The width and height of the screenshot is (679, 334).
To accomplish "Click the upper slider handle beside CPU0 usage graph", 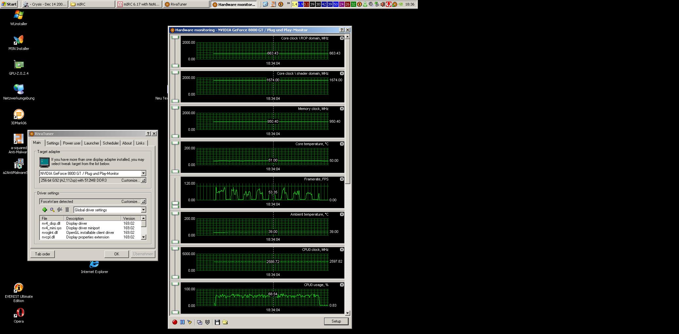I will 175,284.
